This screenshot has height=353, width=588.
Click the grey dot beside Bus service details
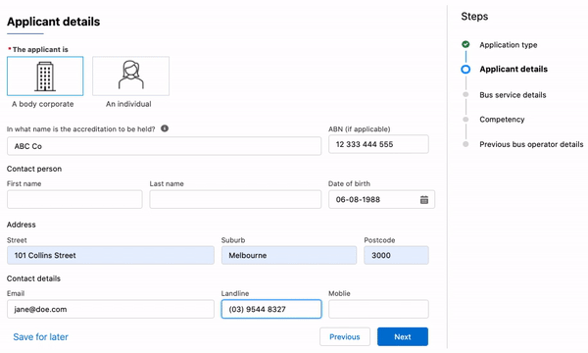click(x=465, y=94)
